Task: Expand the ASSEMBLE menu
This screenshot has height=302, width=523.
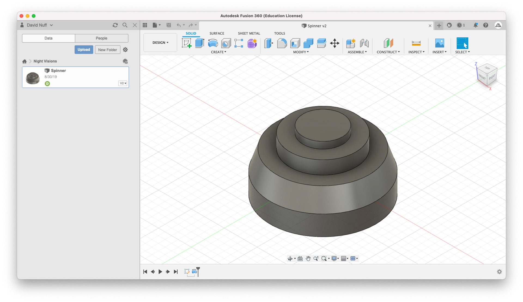Action: tap(357, 52)
